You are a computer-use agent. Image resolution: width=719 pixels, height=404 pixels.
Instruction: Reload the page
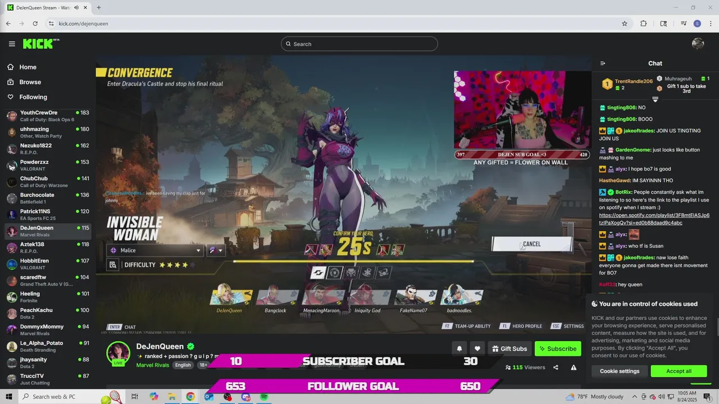35,24
